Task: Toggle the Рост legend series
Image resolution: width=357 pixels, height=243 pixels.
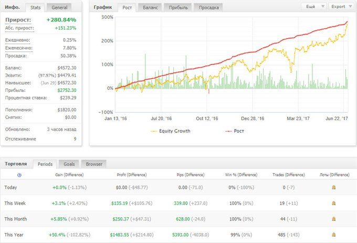Action: click(235, 131)
